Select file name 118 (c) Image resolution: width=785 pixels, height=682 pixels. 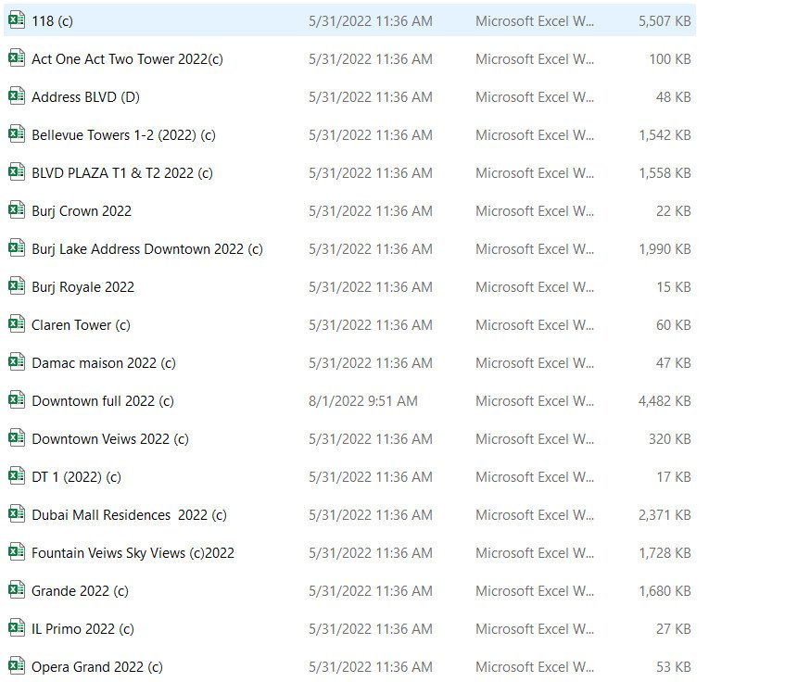click(52, 21)
